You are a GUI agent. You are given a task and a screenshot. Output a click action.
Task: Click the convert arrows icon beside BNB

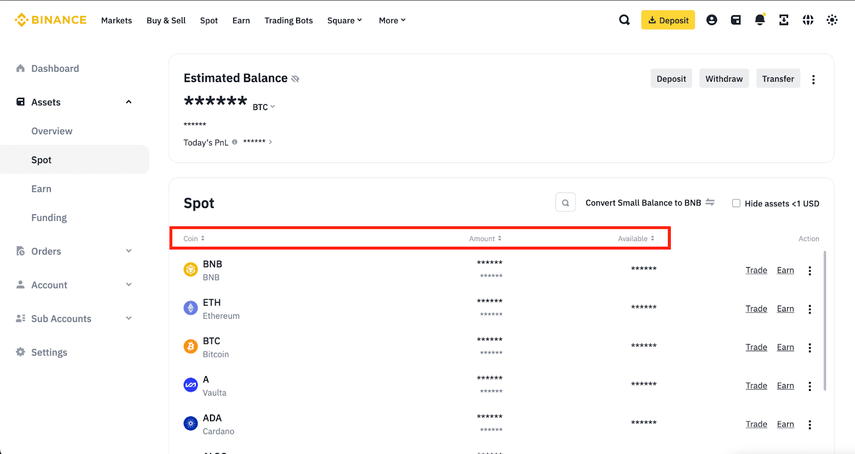pyautogui.click(x=710, y=202)
